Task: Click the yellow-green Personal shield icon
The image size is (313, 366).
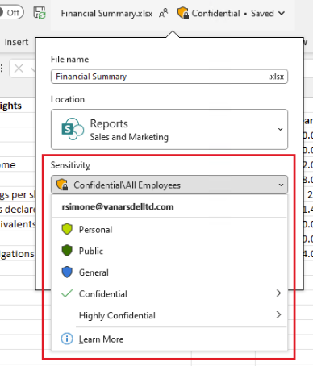Action: point(67,229)
